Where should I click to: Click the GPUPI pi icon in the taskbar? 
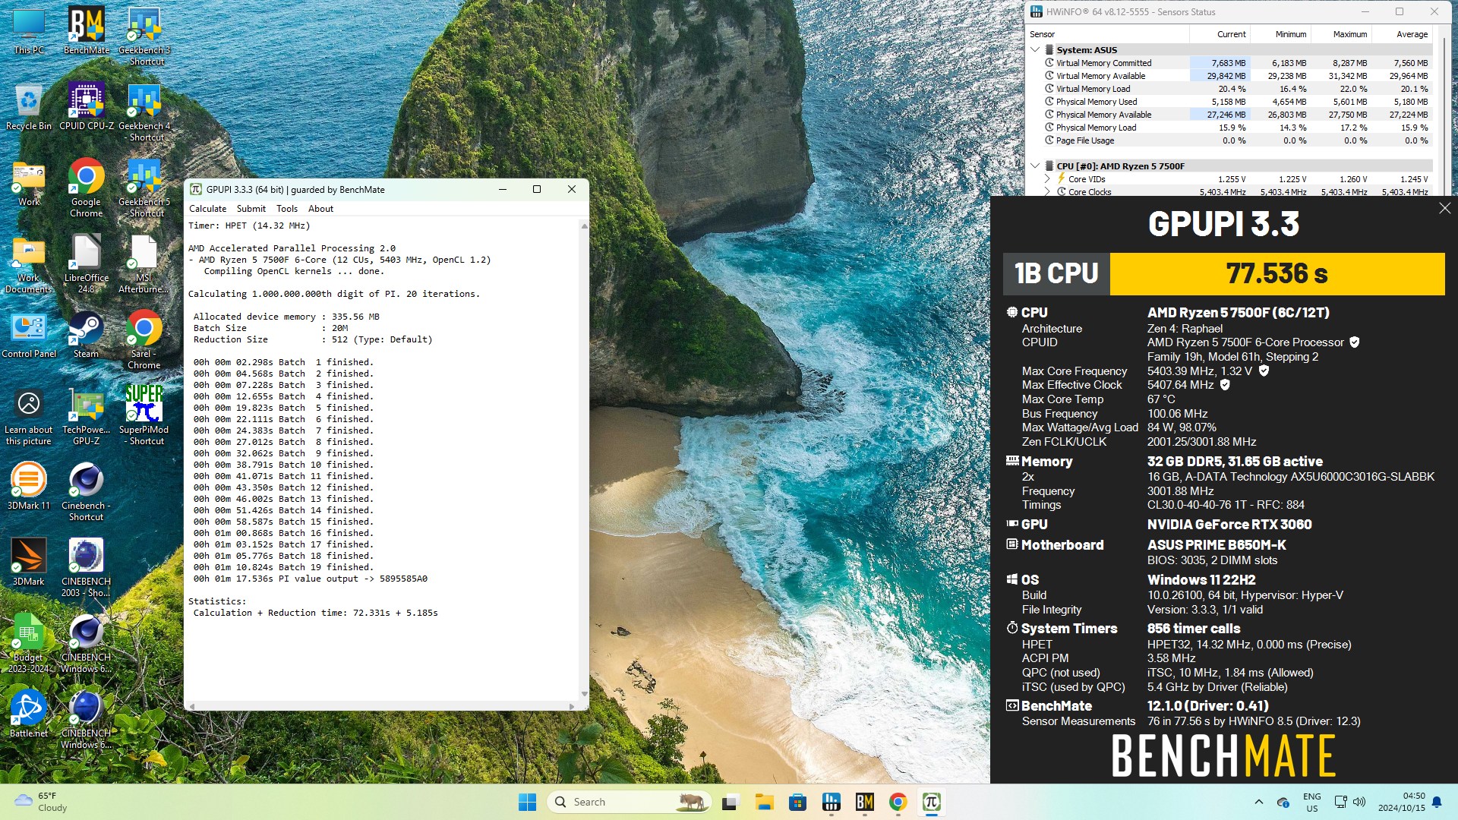(931, 802)
